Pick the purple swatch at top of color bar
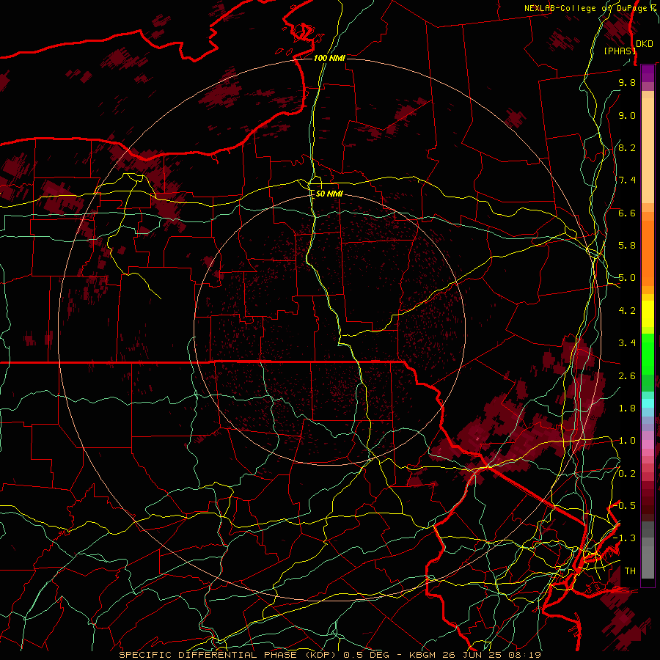This screenshot has height=660, width=660. click(648, 73)
